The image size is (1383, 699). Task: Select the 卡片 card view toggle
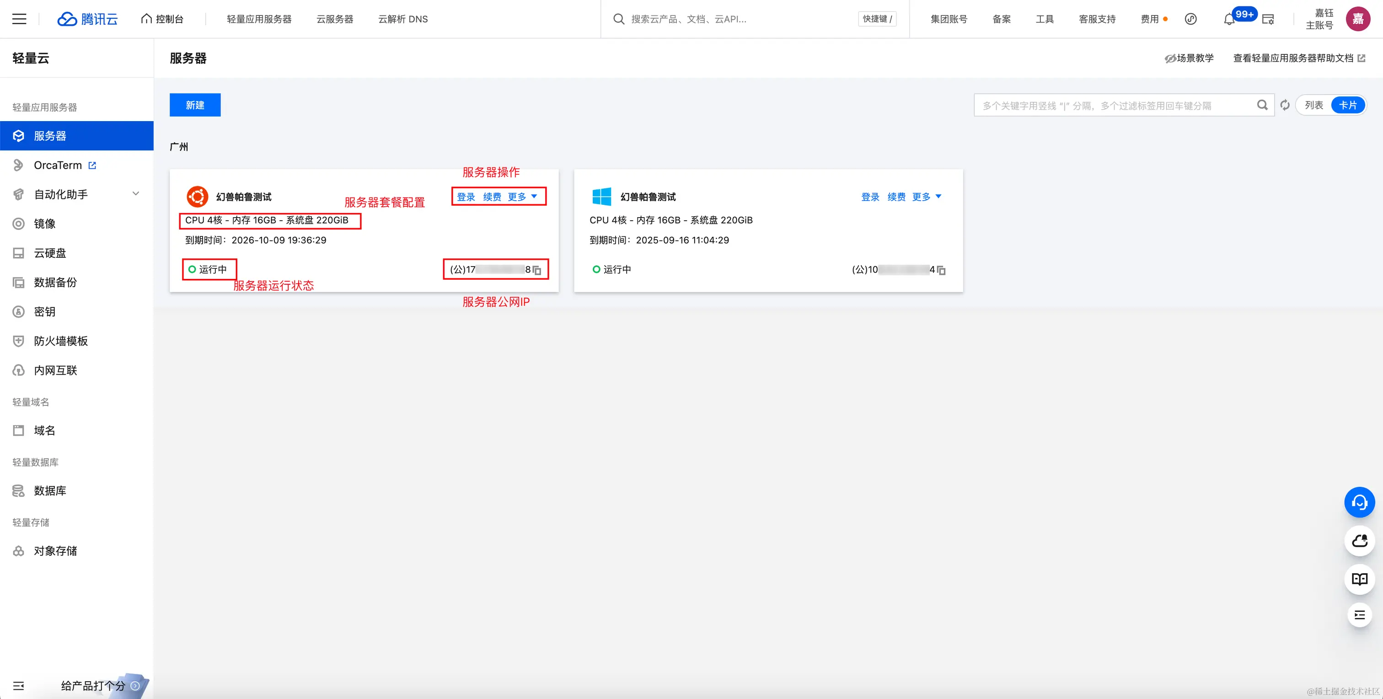[1348, 105]
